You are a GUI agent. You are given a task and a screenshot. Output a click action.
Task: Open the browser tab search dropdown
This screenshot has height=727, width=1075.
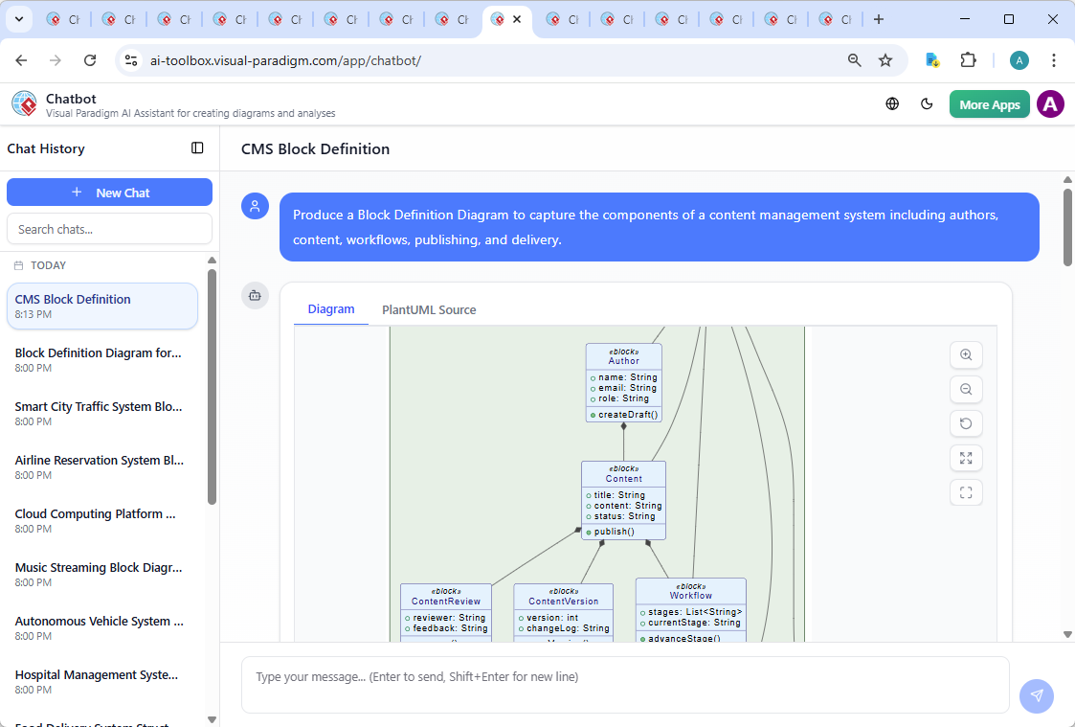(x=19, y=19)
